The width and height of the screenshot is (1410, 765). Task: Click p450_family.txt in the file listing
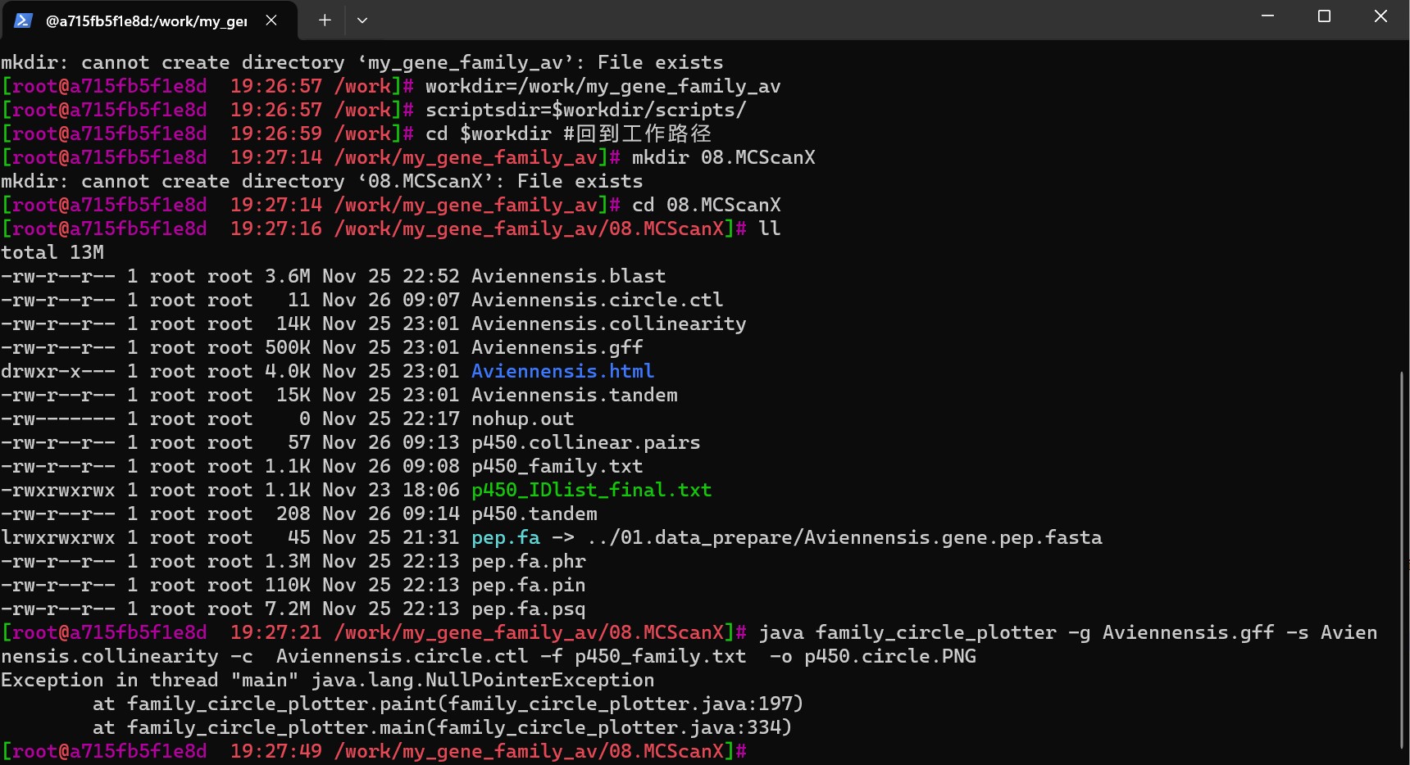point(557,466)
